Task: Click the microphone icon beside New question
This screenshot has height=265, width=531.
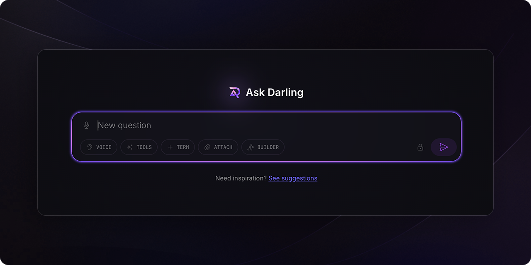Action: [86, 125]
